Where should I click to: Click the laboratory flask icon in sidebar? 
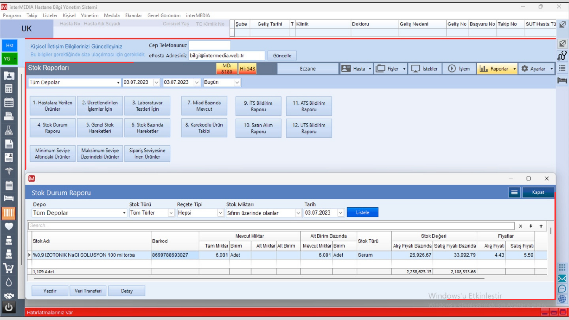point(9,130)
